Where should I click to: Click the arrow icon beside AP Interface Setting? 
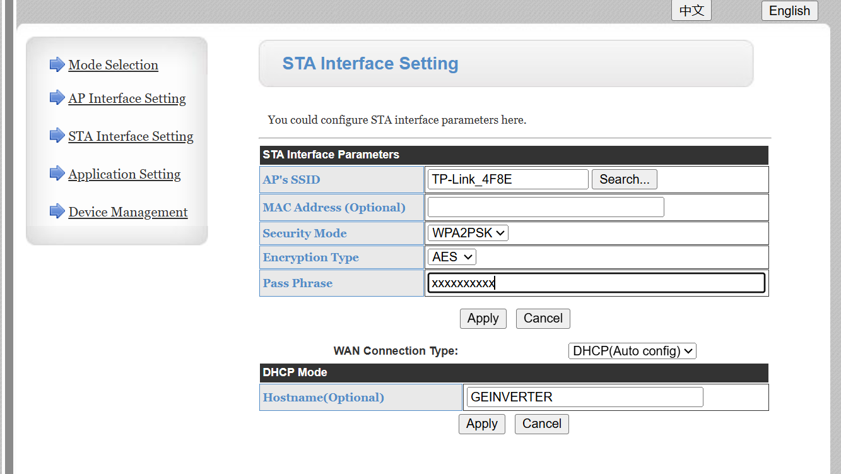pyautogui.click(x=57, y=98)
